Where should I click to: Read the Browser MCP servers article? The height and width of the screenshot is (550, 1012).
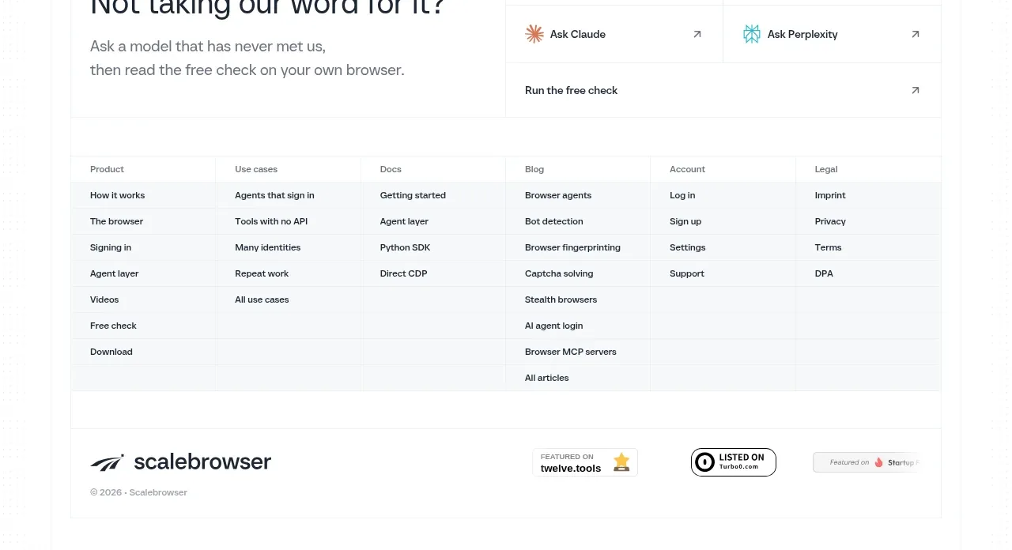click(x=571, y=352)
